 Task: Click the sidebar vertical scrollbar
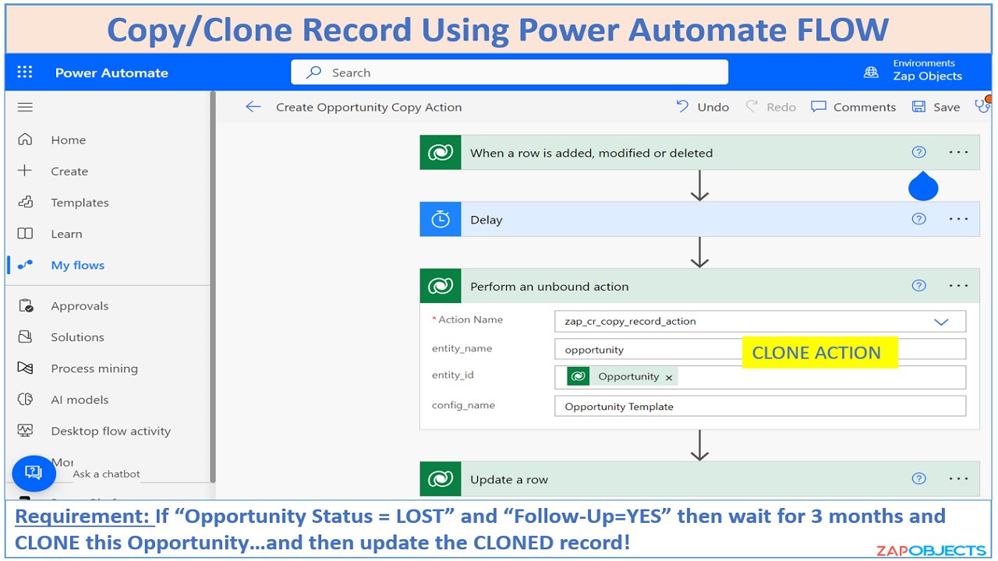213,288
